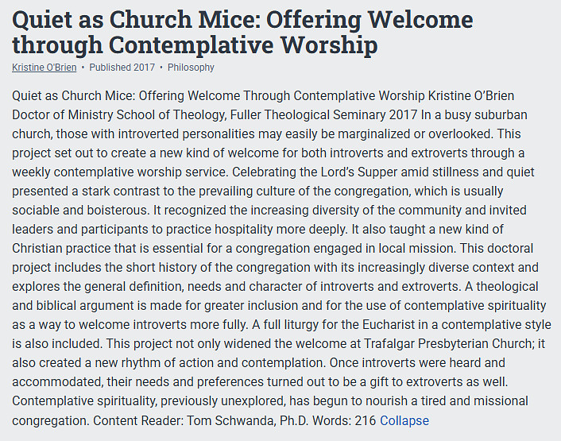Collapse the expanded abstract text
The image size is (561, 441).
[x=404, y=420]
